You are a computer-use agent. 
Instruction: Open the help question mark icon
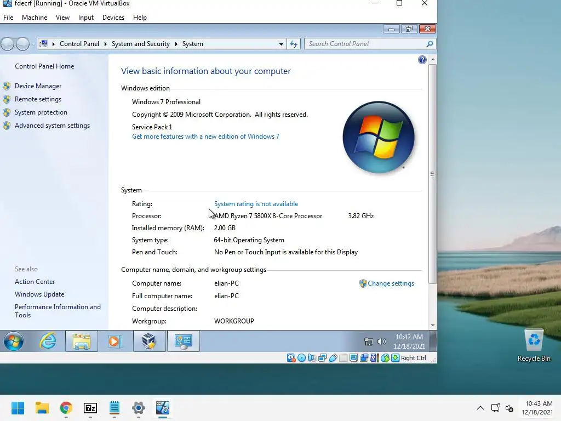(x=422, y=60)
